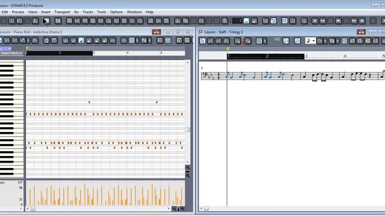Open the Edit menu
The image size is (385, 216).
pyautogui.click(x=5, y=12)
